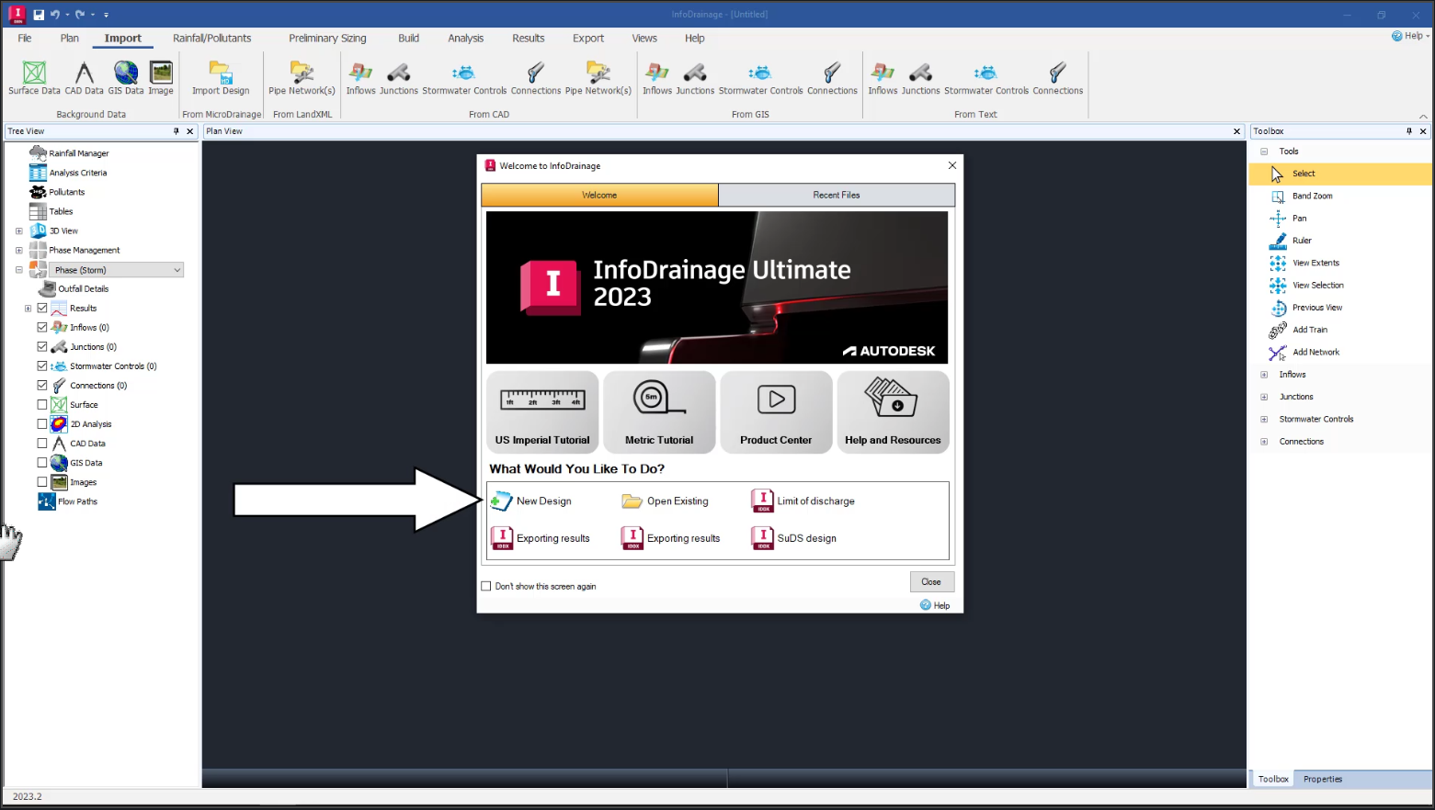Import Connections from GIS
Viewport: 1435px width, 810px height.
pos(832,78)
